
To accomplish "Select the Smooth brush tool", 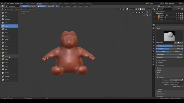I will (9, 36).
